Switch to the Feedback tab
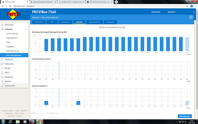Screen dimensions: 198x124 coord(110,22)
